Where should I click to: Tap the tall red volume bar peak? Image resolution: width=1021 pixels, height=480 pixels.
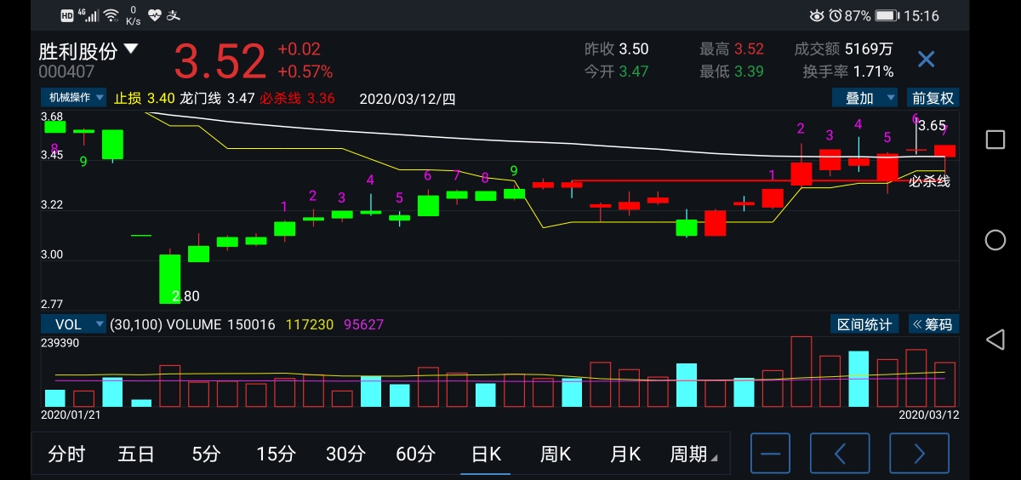coord(801,371)
